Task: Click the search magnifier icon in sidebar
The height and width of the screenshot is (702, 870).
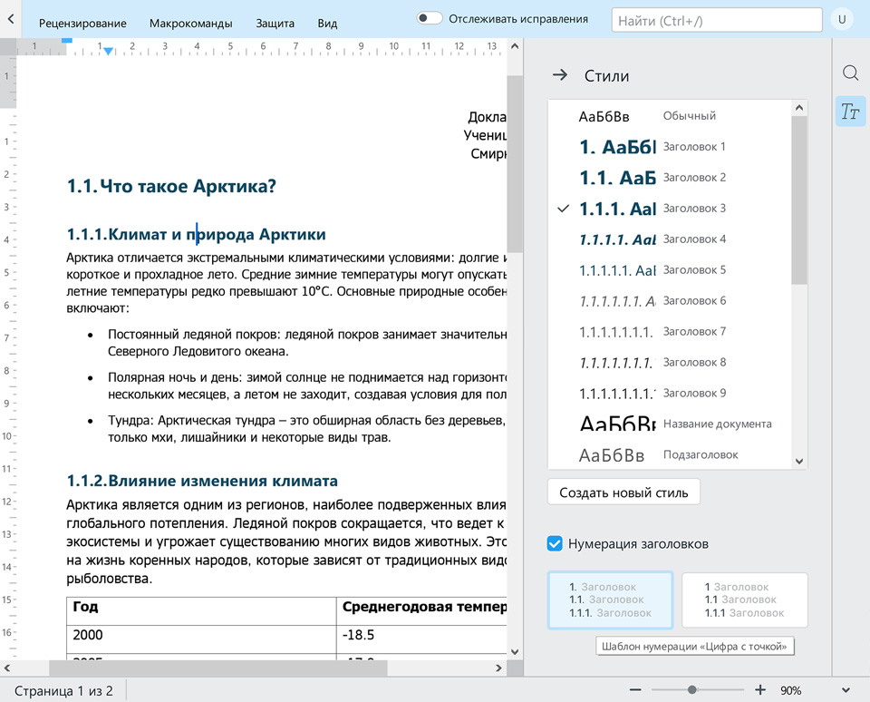Action: [x=850, y=73]
